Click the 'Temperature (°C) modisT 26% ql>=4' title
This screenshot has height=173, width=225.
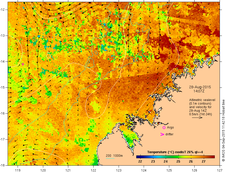coord(175,152)
